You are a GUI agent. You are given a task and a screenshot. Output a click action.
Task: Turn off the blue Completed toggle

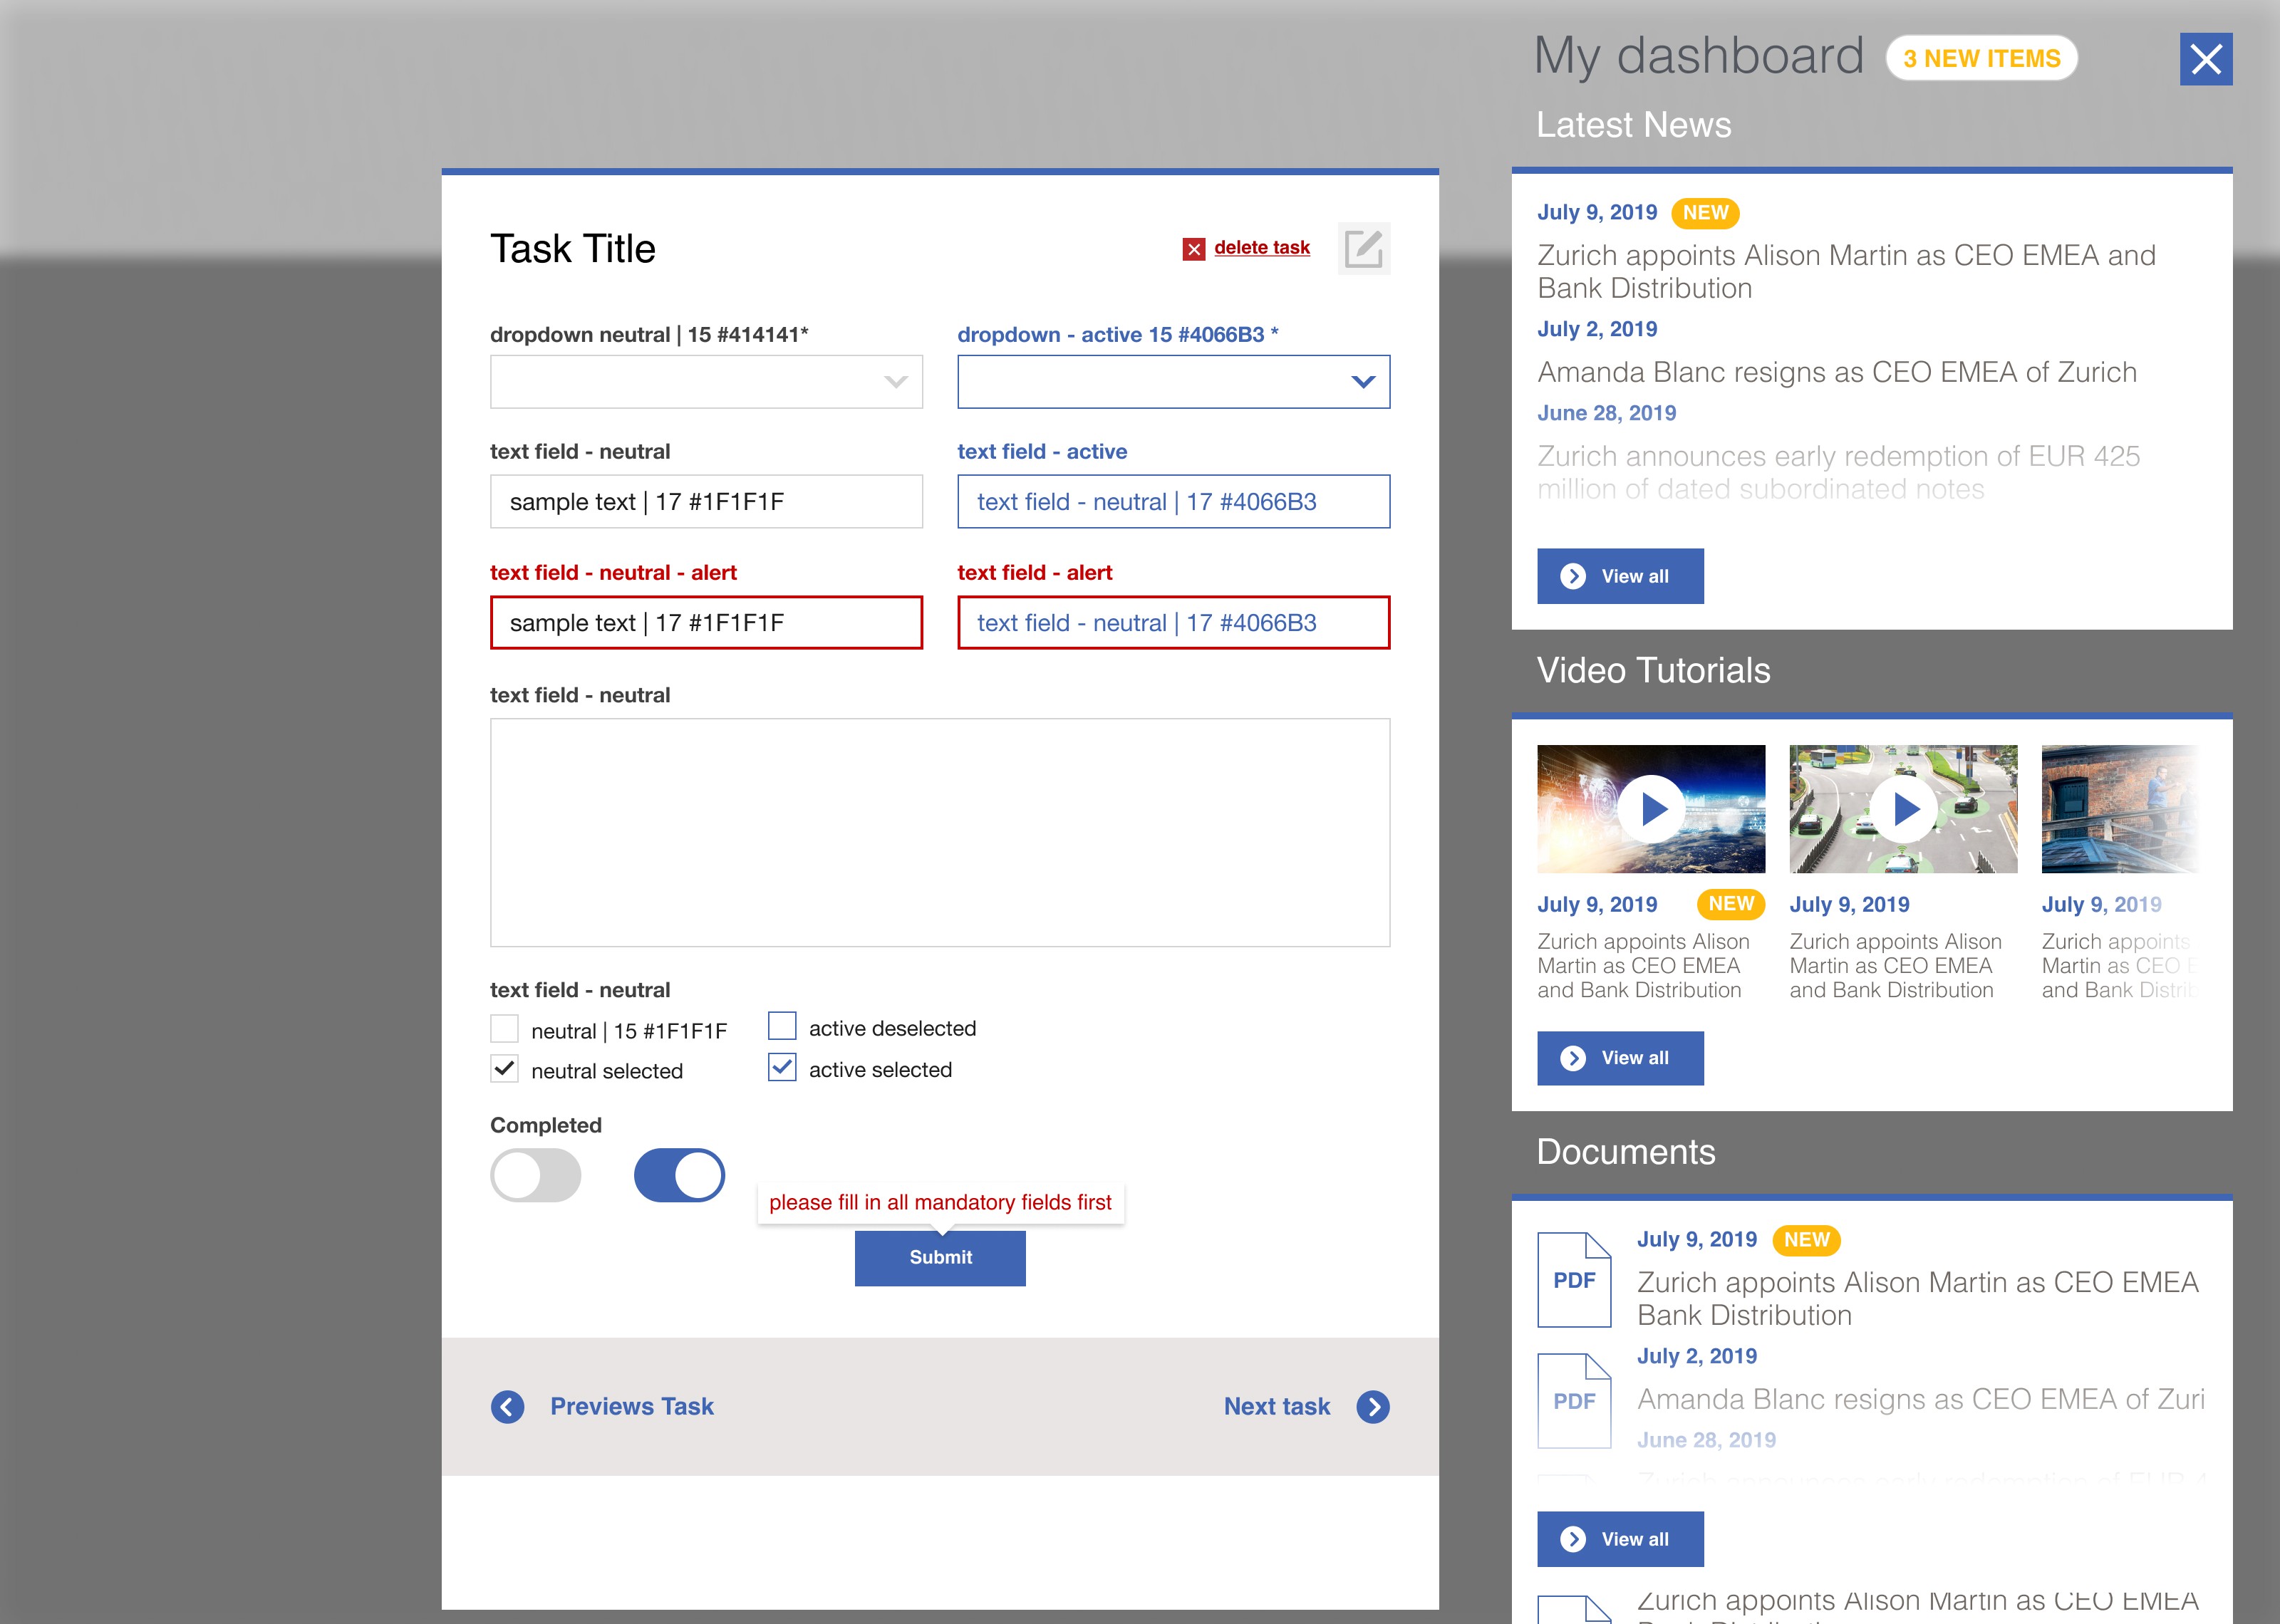(x=680, y=1175)
